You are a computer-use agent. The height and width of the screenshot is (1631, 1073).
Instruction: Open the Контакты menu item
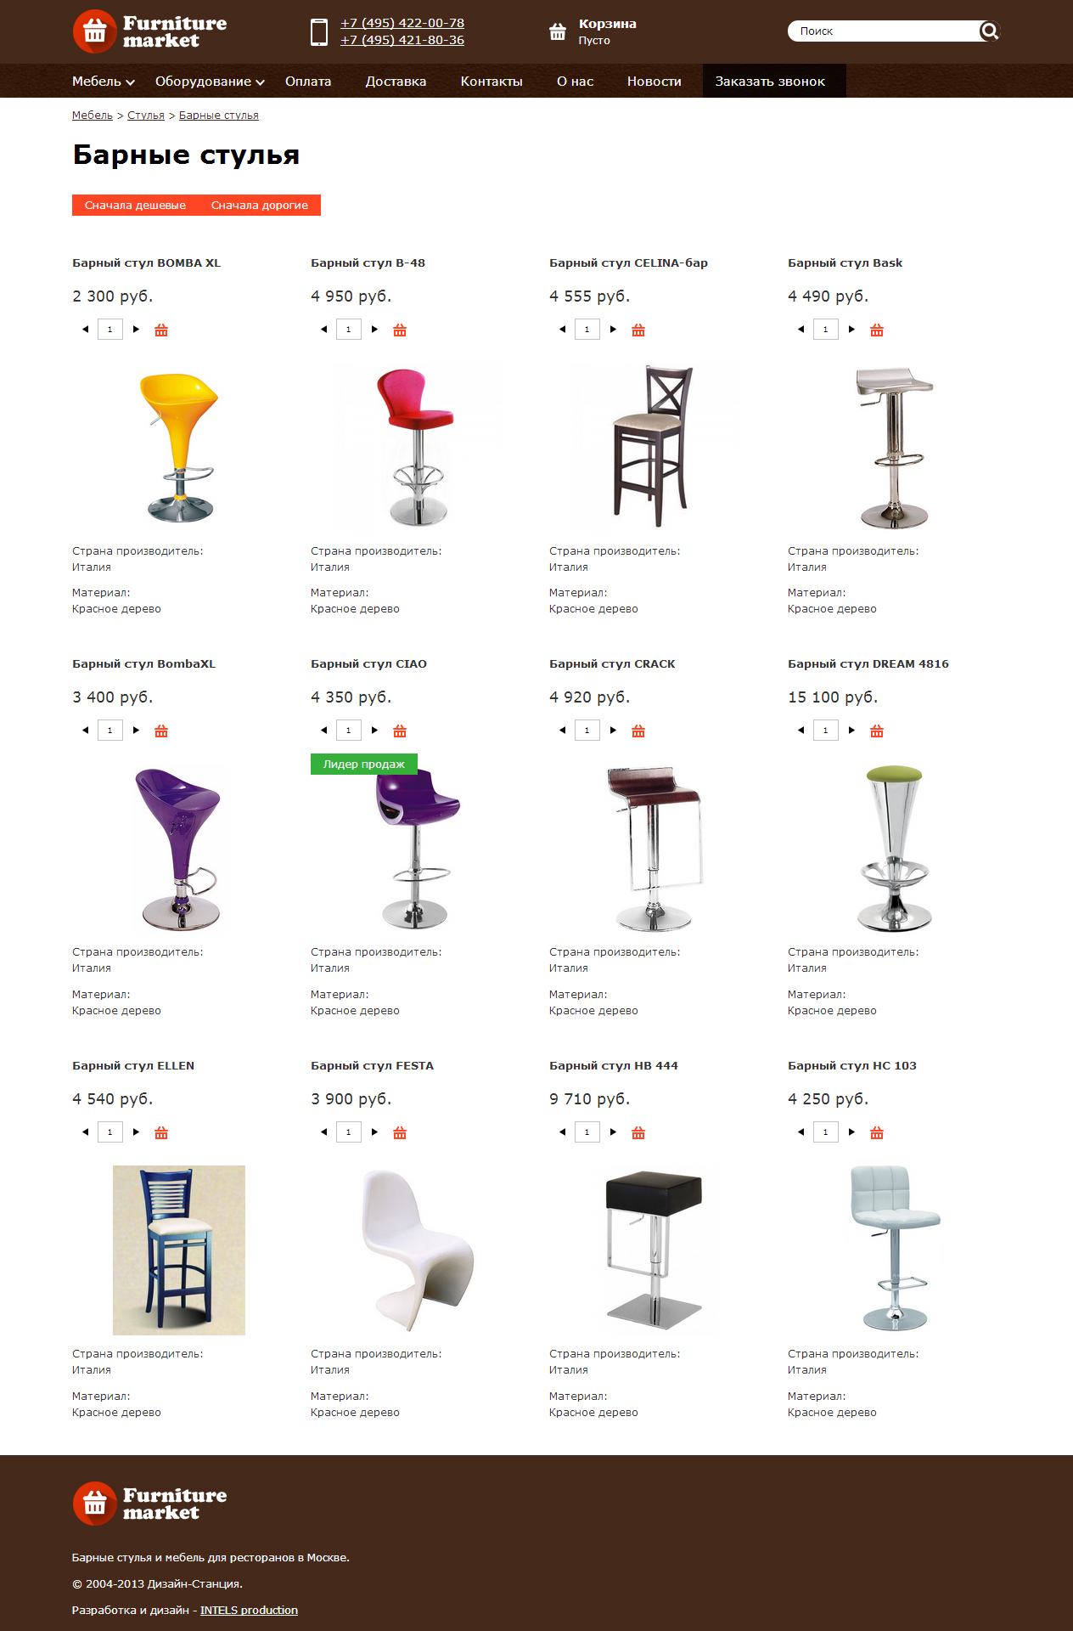click(x=492, y=82)
